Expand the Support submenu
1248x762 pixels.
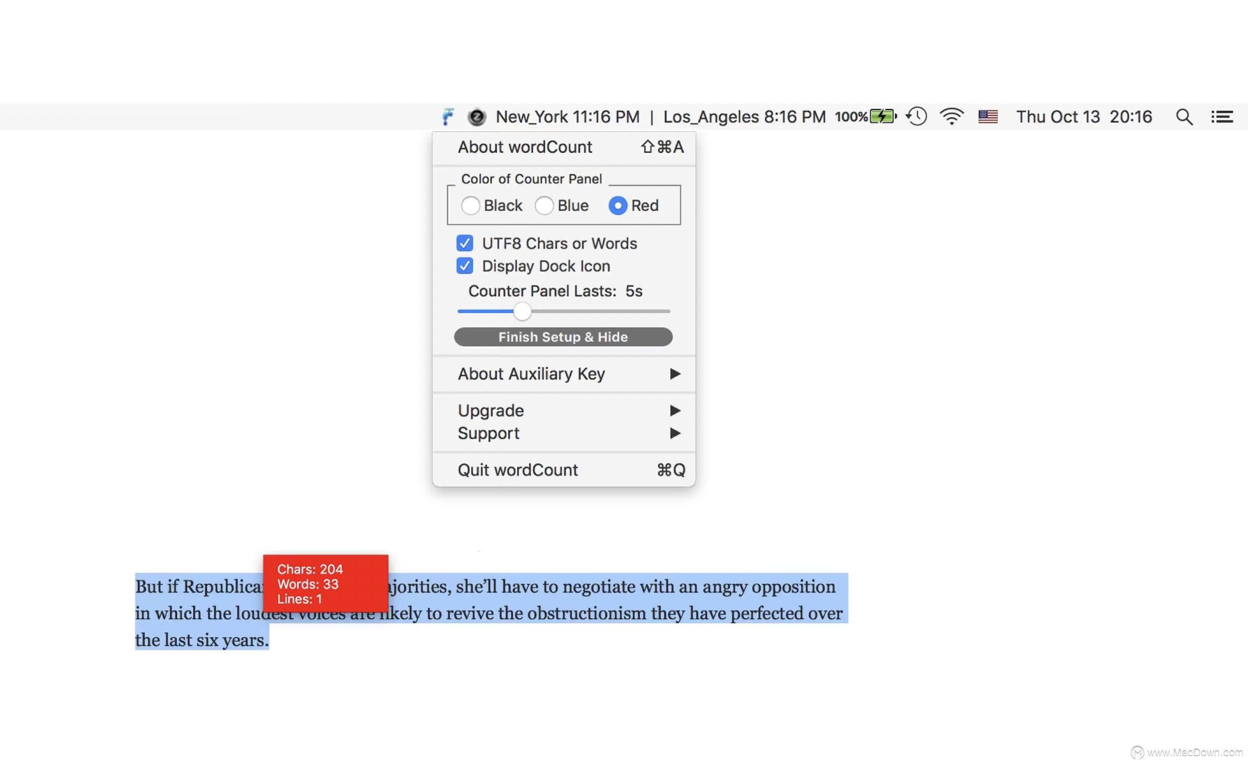coord(564,433)
